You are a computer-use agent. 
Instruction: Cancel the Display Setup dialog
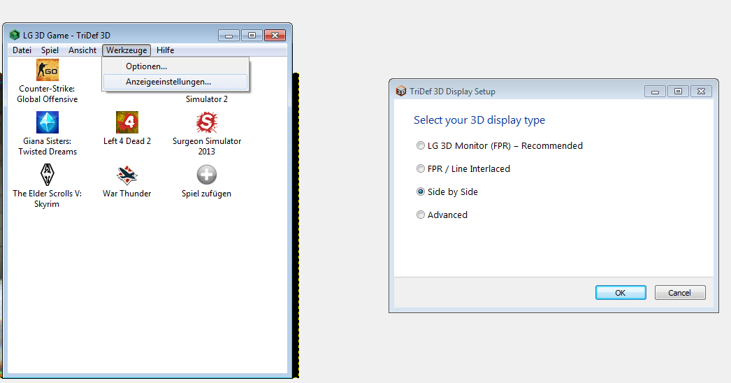(x=680, y=293)
